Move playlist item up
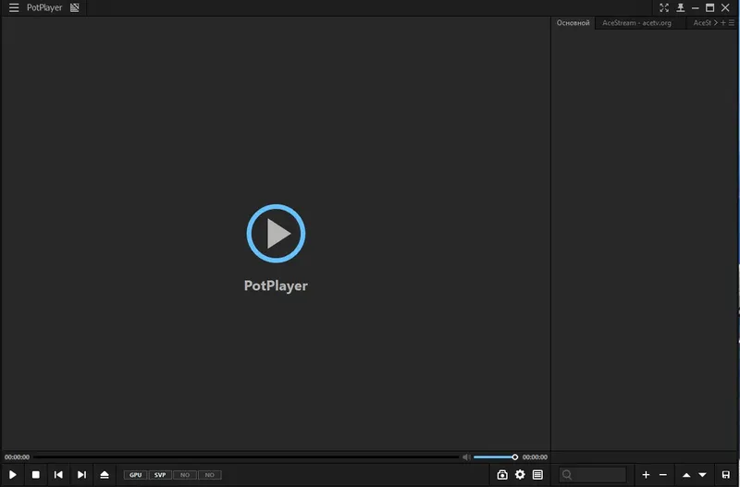This screenshot has height=487, width=740. 686,475
